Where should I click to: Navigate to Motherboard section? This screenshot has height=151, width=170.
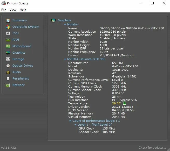[x=22, y=46]
